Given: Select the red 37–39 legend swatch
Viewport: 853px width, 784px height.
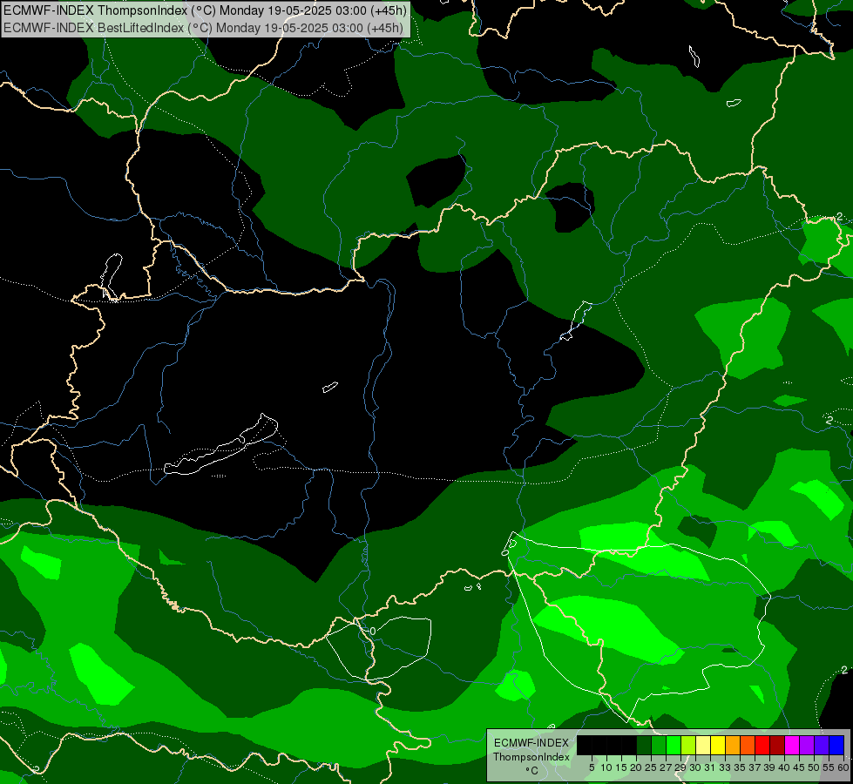Looking at the screenshot, I should [x=762, y=745].
